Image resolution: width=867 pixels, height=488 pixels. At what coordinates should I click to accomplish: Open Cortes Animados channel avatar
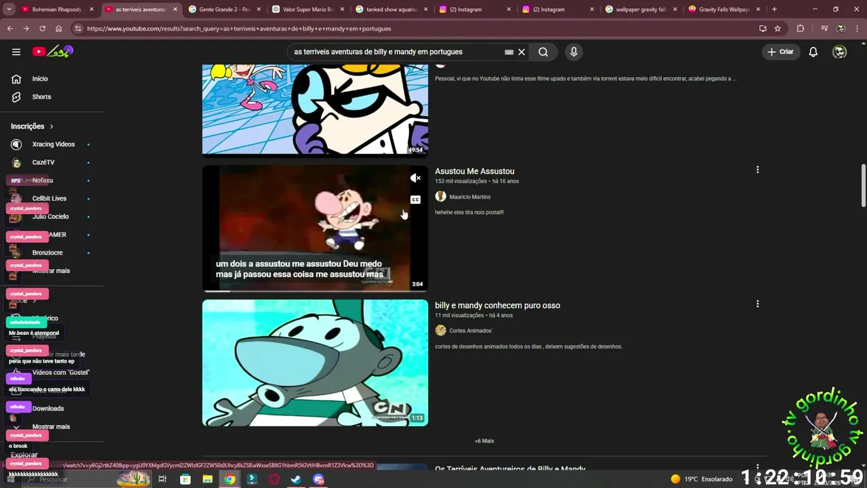(440, 331)
